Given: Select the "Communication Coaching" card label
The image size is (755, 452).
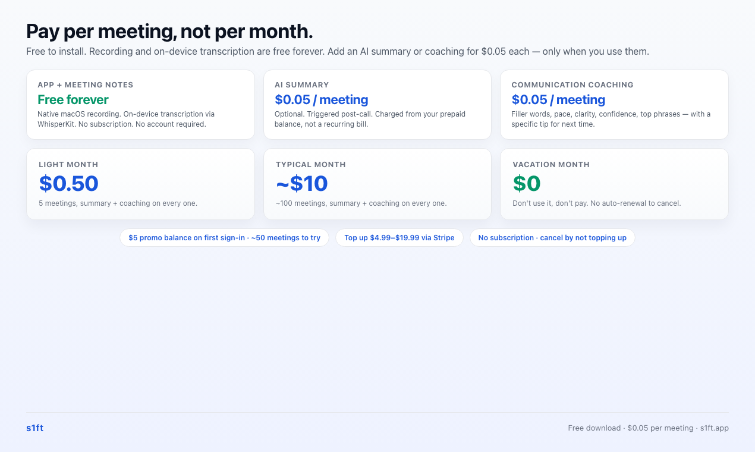Looking at the screenshot, I should [572, 85].
